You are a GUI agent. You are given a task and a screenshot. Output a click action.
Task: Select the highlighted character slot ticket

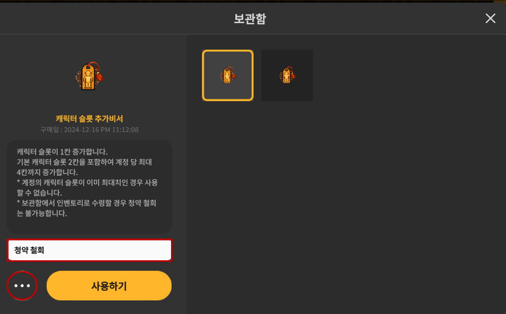click(x=228, y=75)
